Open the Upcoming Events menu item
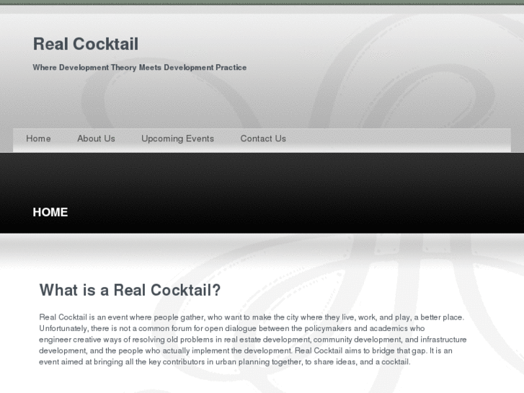The image size is (524, 393). click(177, 138)
